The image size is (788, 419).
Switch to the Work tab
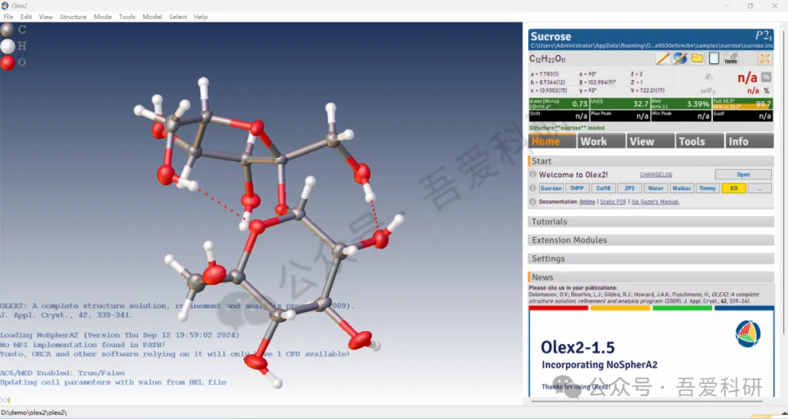[x=601, y=141]
